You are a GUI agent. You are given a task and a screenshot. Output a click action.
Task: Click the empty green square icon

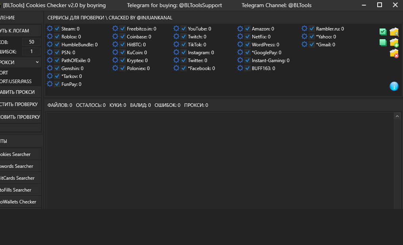click(383, 43)
